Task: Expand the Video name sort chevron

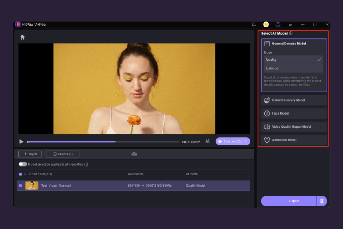Action: pos(25,174)
